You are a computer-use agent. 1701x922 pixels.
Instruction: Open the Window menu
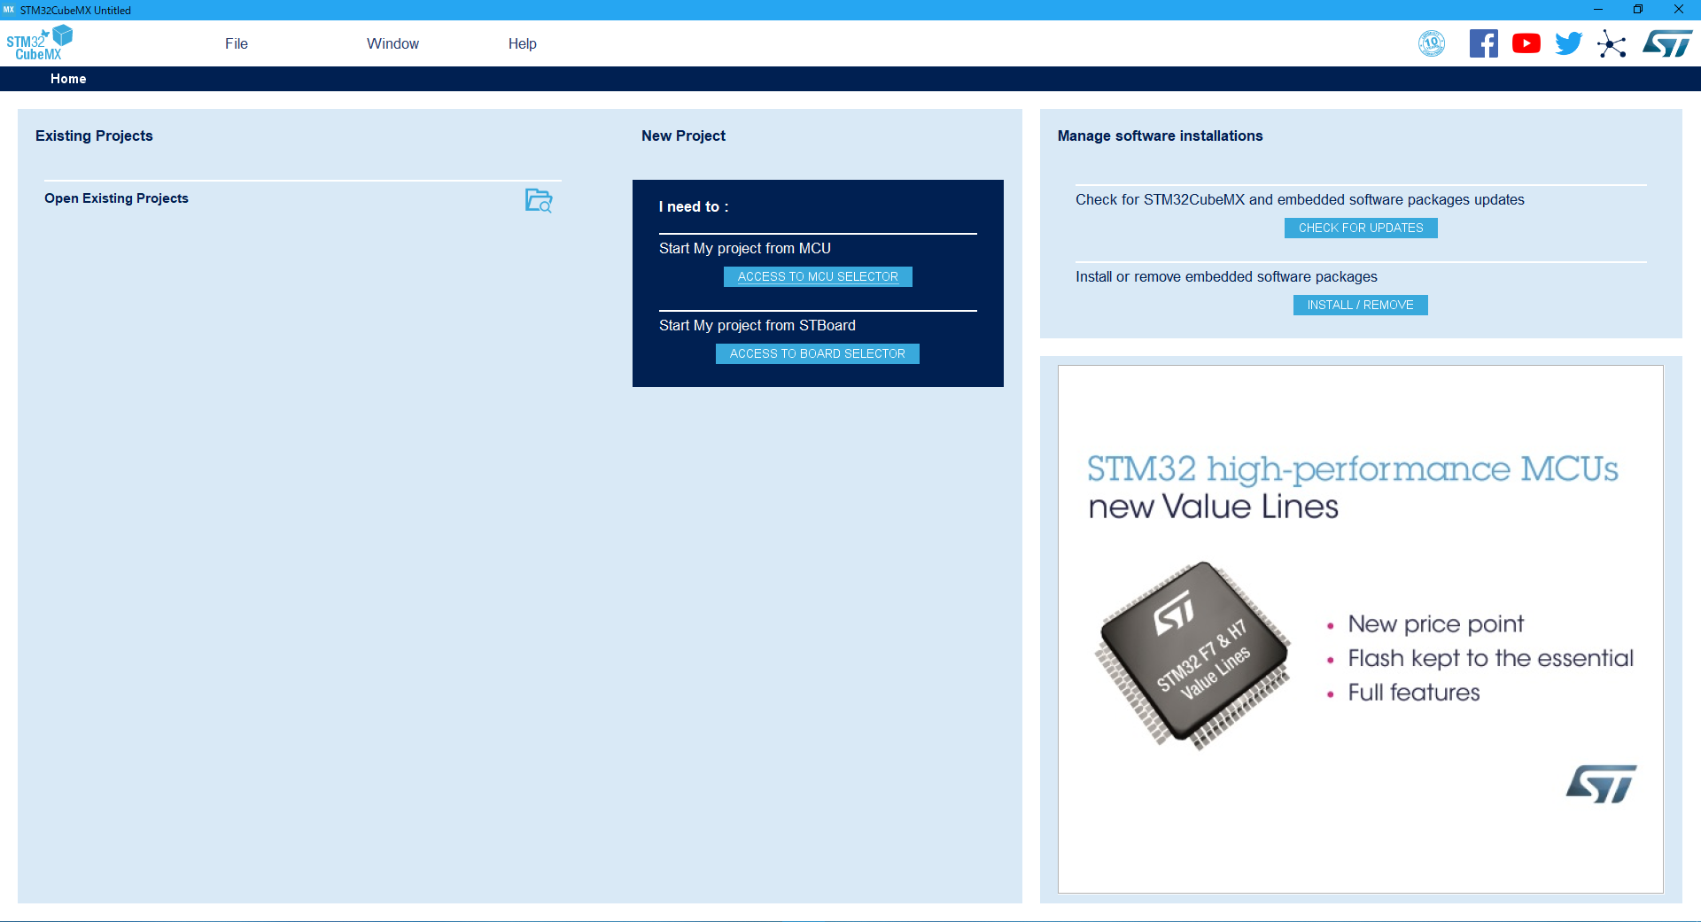tap(392, 43)
